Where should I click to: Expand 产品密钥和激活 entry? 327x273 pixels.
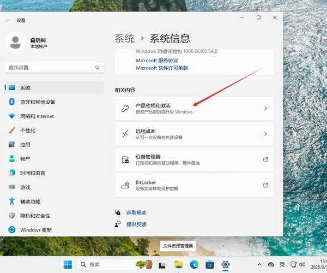tap(193, 109)
